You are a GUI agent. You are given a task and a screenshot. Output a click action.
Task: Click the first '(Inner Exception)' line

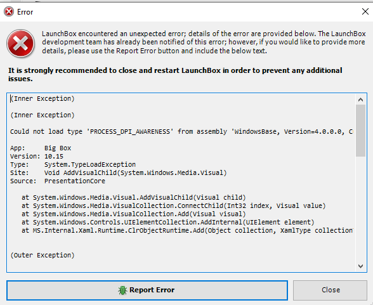[43, 99]
